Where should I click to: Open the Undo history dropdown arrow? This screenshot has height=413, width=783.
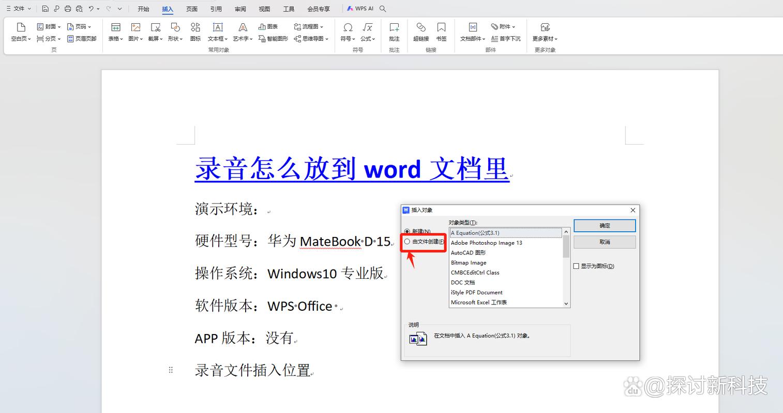[x=99, y=9]
